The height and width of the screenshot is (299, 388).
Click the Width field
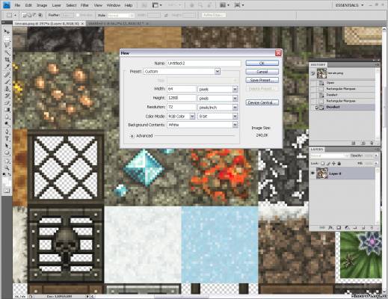click(x=182, y=89)
